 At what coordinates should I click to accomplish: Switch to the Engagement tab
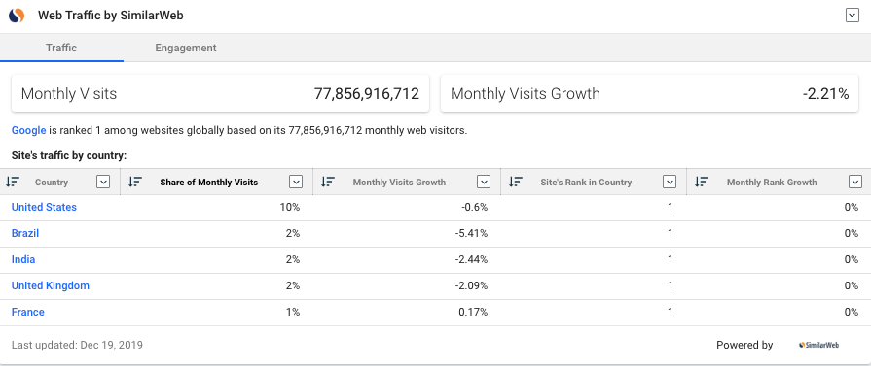(186, 48)
